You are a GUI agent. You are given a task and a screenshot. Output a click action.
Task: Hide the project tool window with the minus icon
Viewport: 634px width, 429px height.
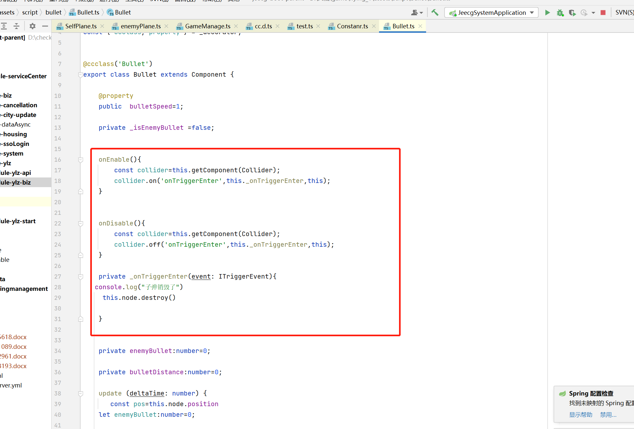45,26
